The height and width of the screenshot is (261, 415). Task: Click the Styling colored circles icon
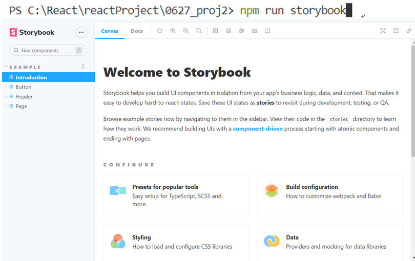pos(118,241)
